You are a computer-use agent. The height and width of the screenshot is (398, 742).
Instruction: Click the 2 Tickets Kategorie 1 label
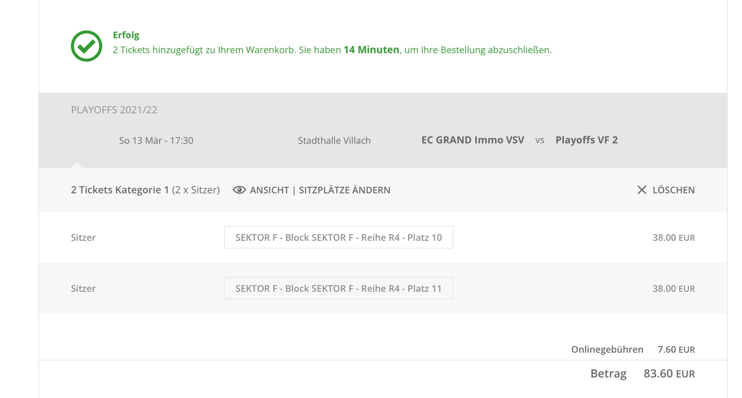[x=120, y=190]
